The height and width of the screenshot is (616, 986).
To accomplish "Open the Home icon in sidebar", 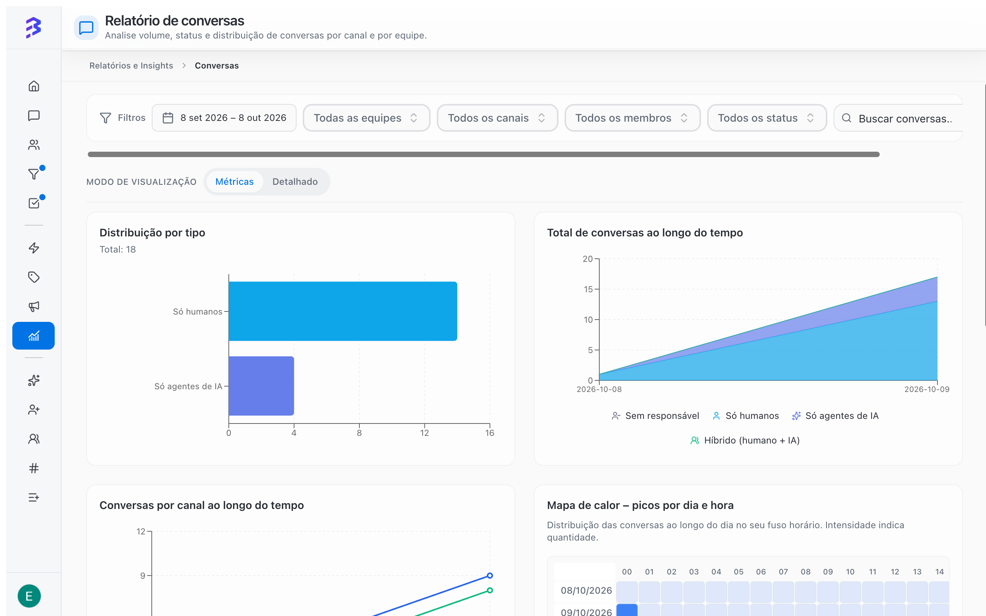I will click(34, 86).
